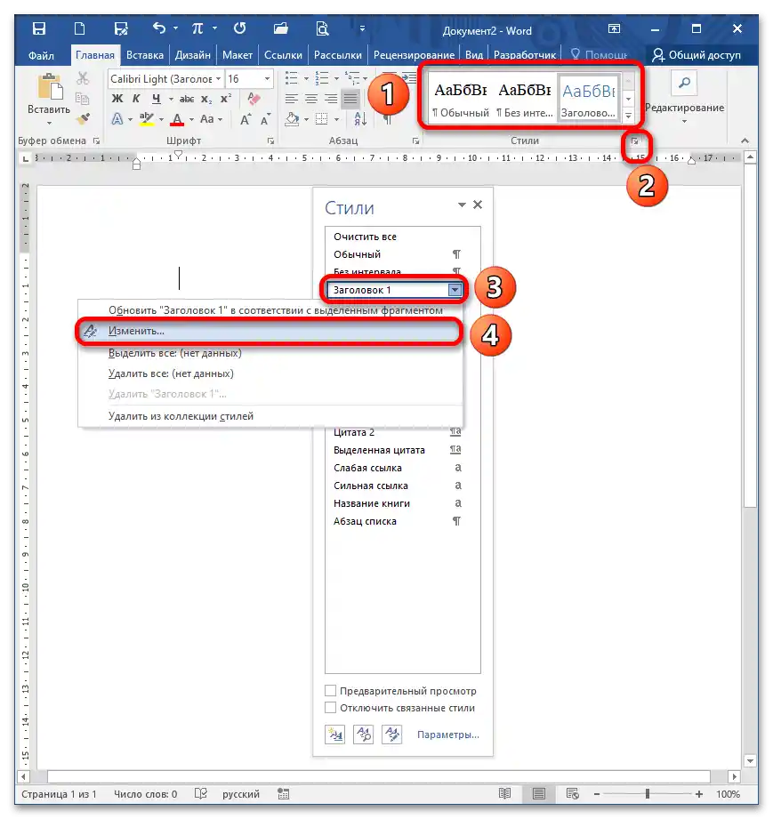Click русский language status indicator
The image size is (773, 819).
[x=241, y=794]
